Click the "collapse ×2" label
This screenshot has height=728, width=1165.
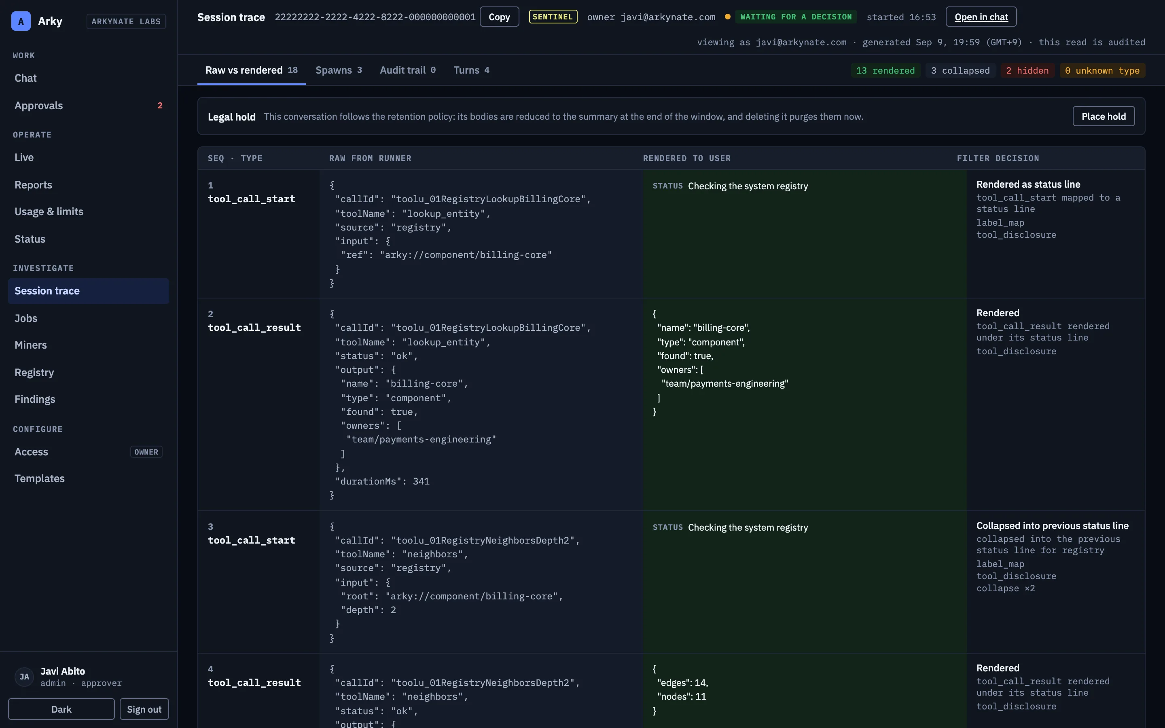(1005, 588)
